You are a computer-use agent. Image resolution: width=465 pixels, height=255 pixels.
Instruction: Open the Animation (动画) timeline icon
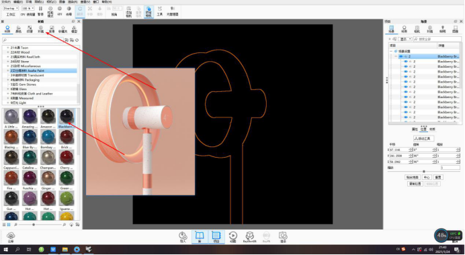[x=232, y=238]
